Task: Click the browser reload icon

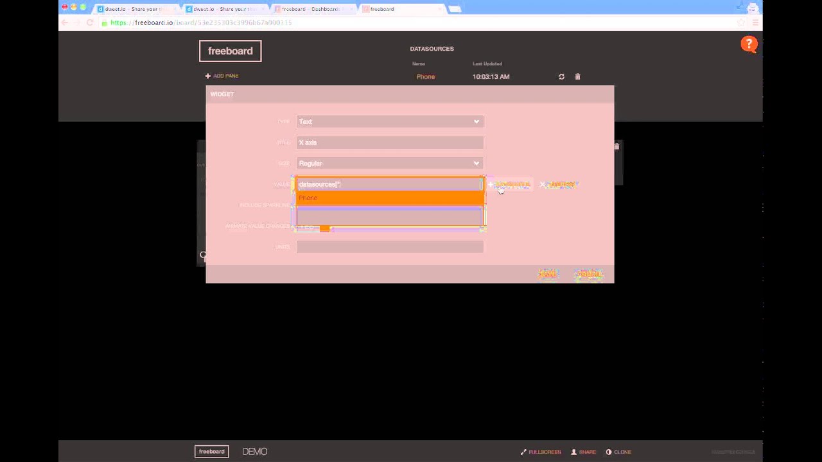Action: click(90, 22)
